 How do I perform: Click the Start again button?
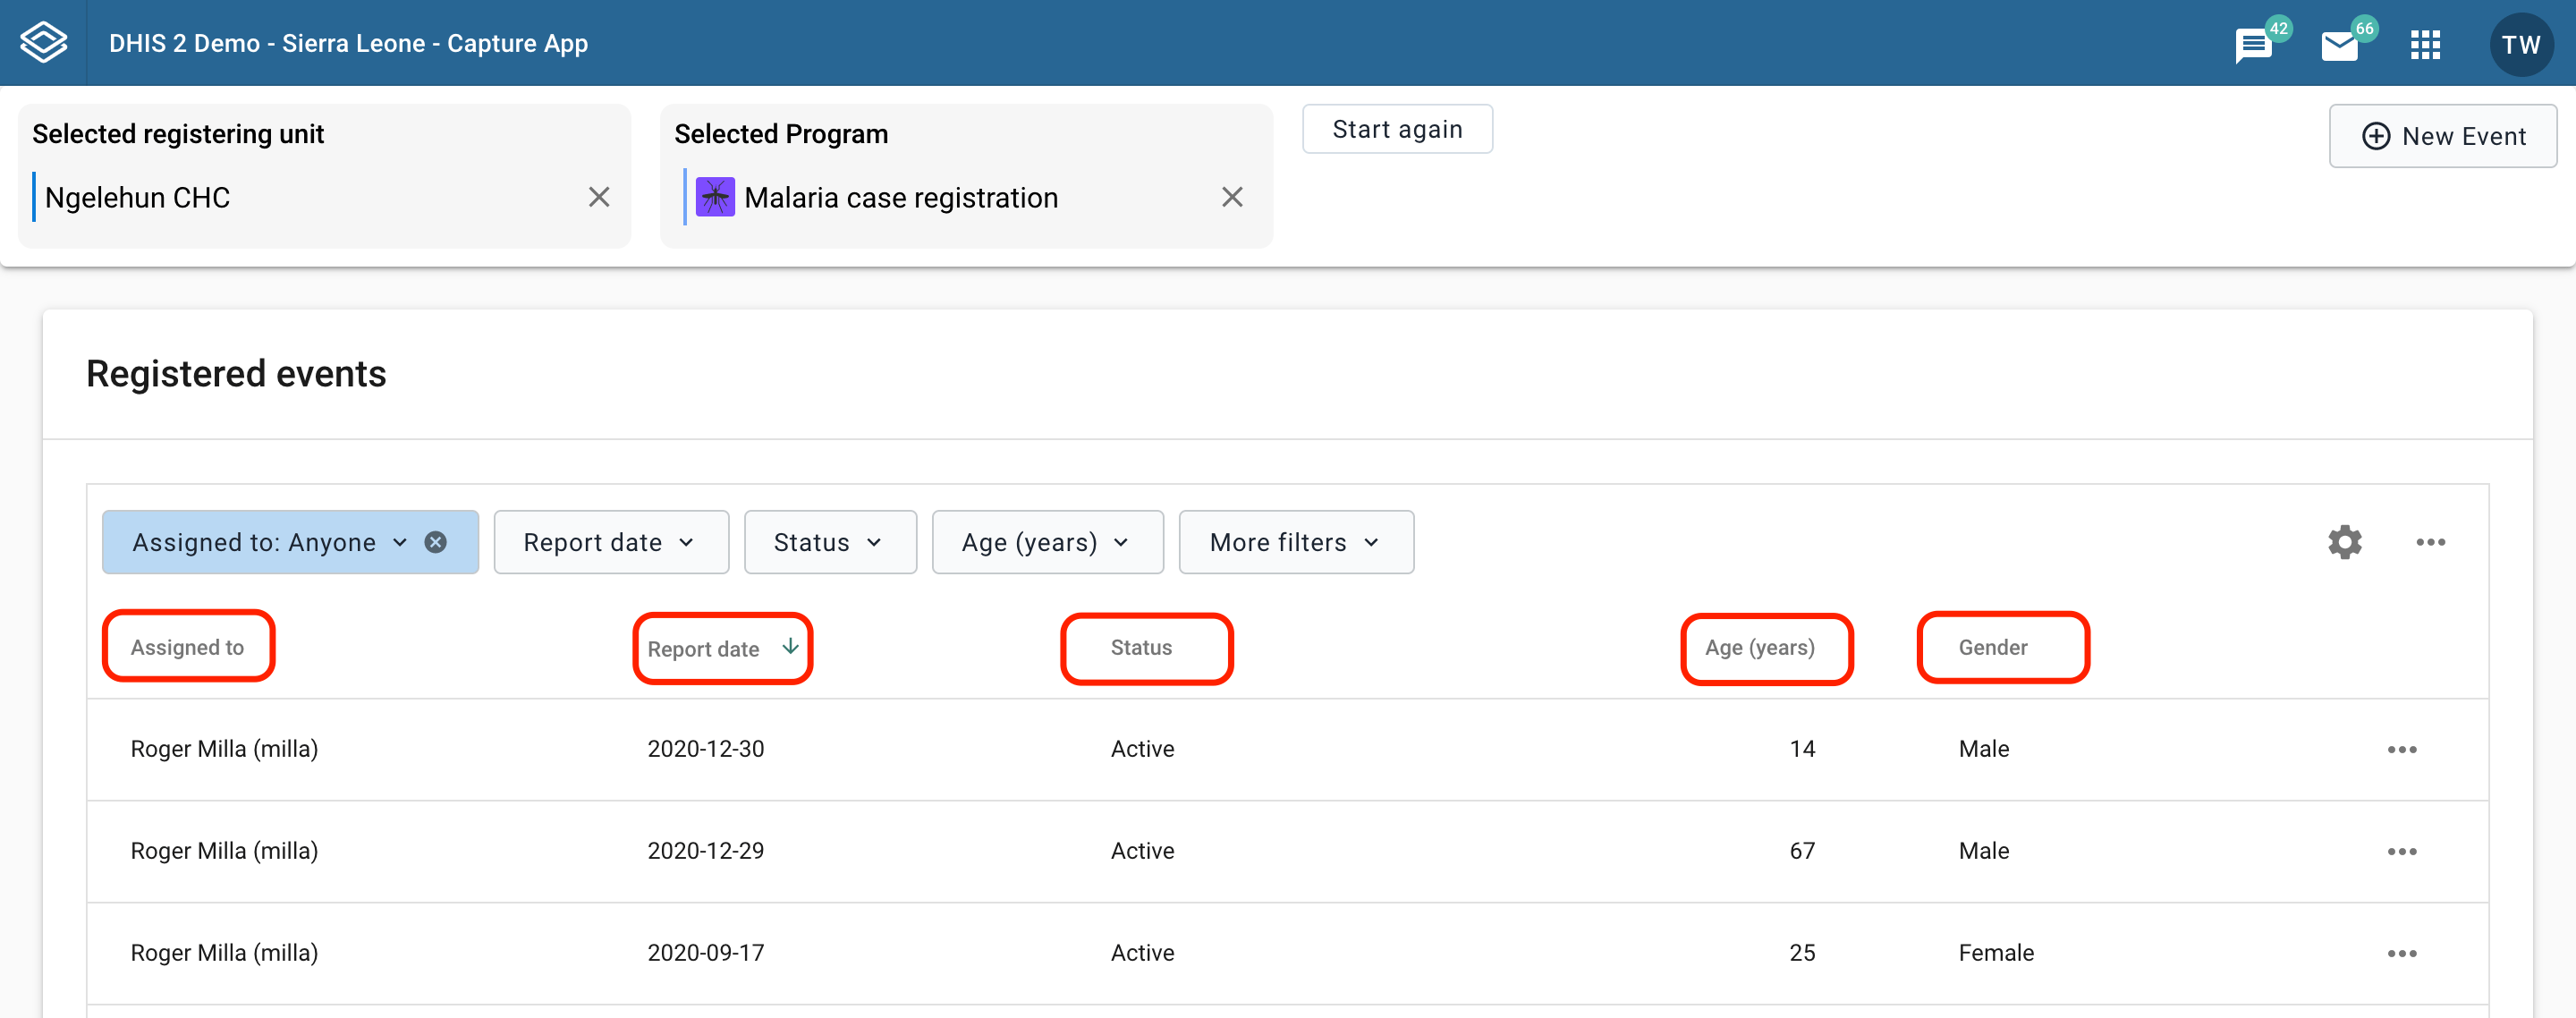click(1397, 129)
